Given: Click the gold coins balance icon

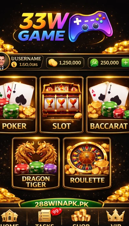Looking at the screenshot, I should pyautogui.click(x=53, y=63).
